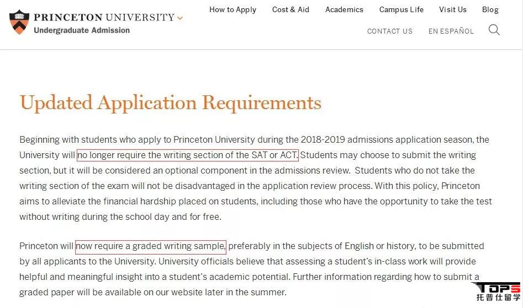Click the Princeton University wordmark
This screenshot has width=523, height=308.
tap(104, 17)
